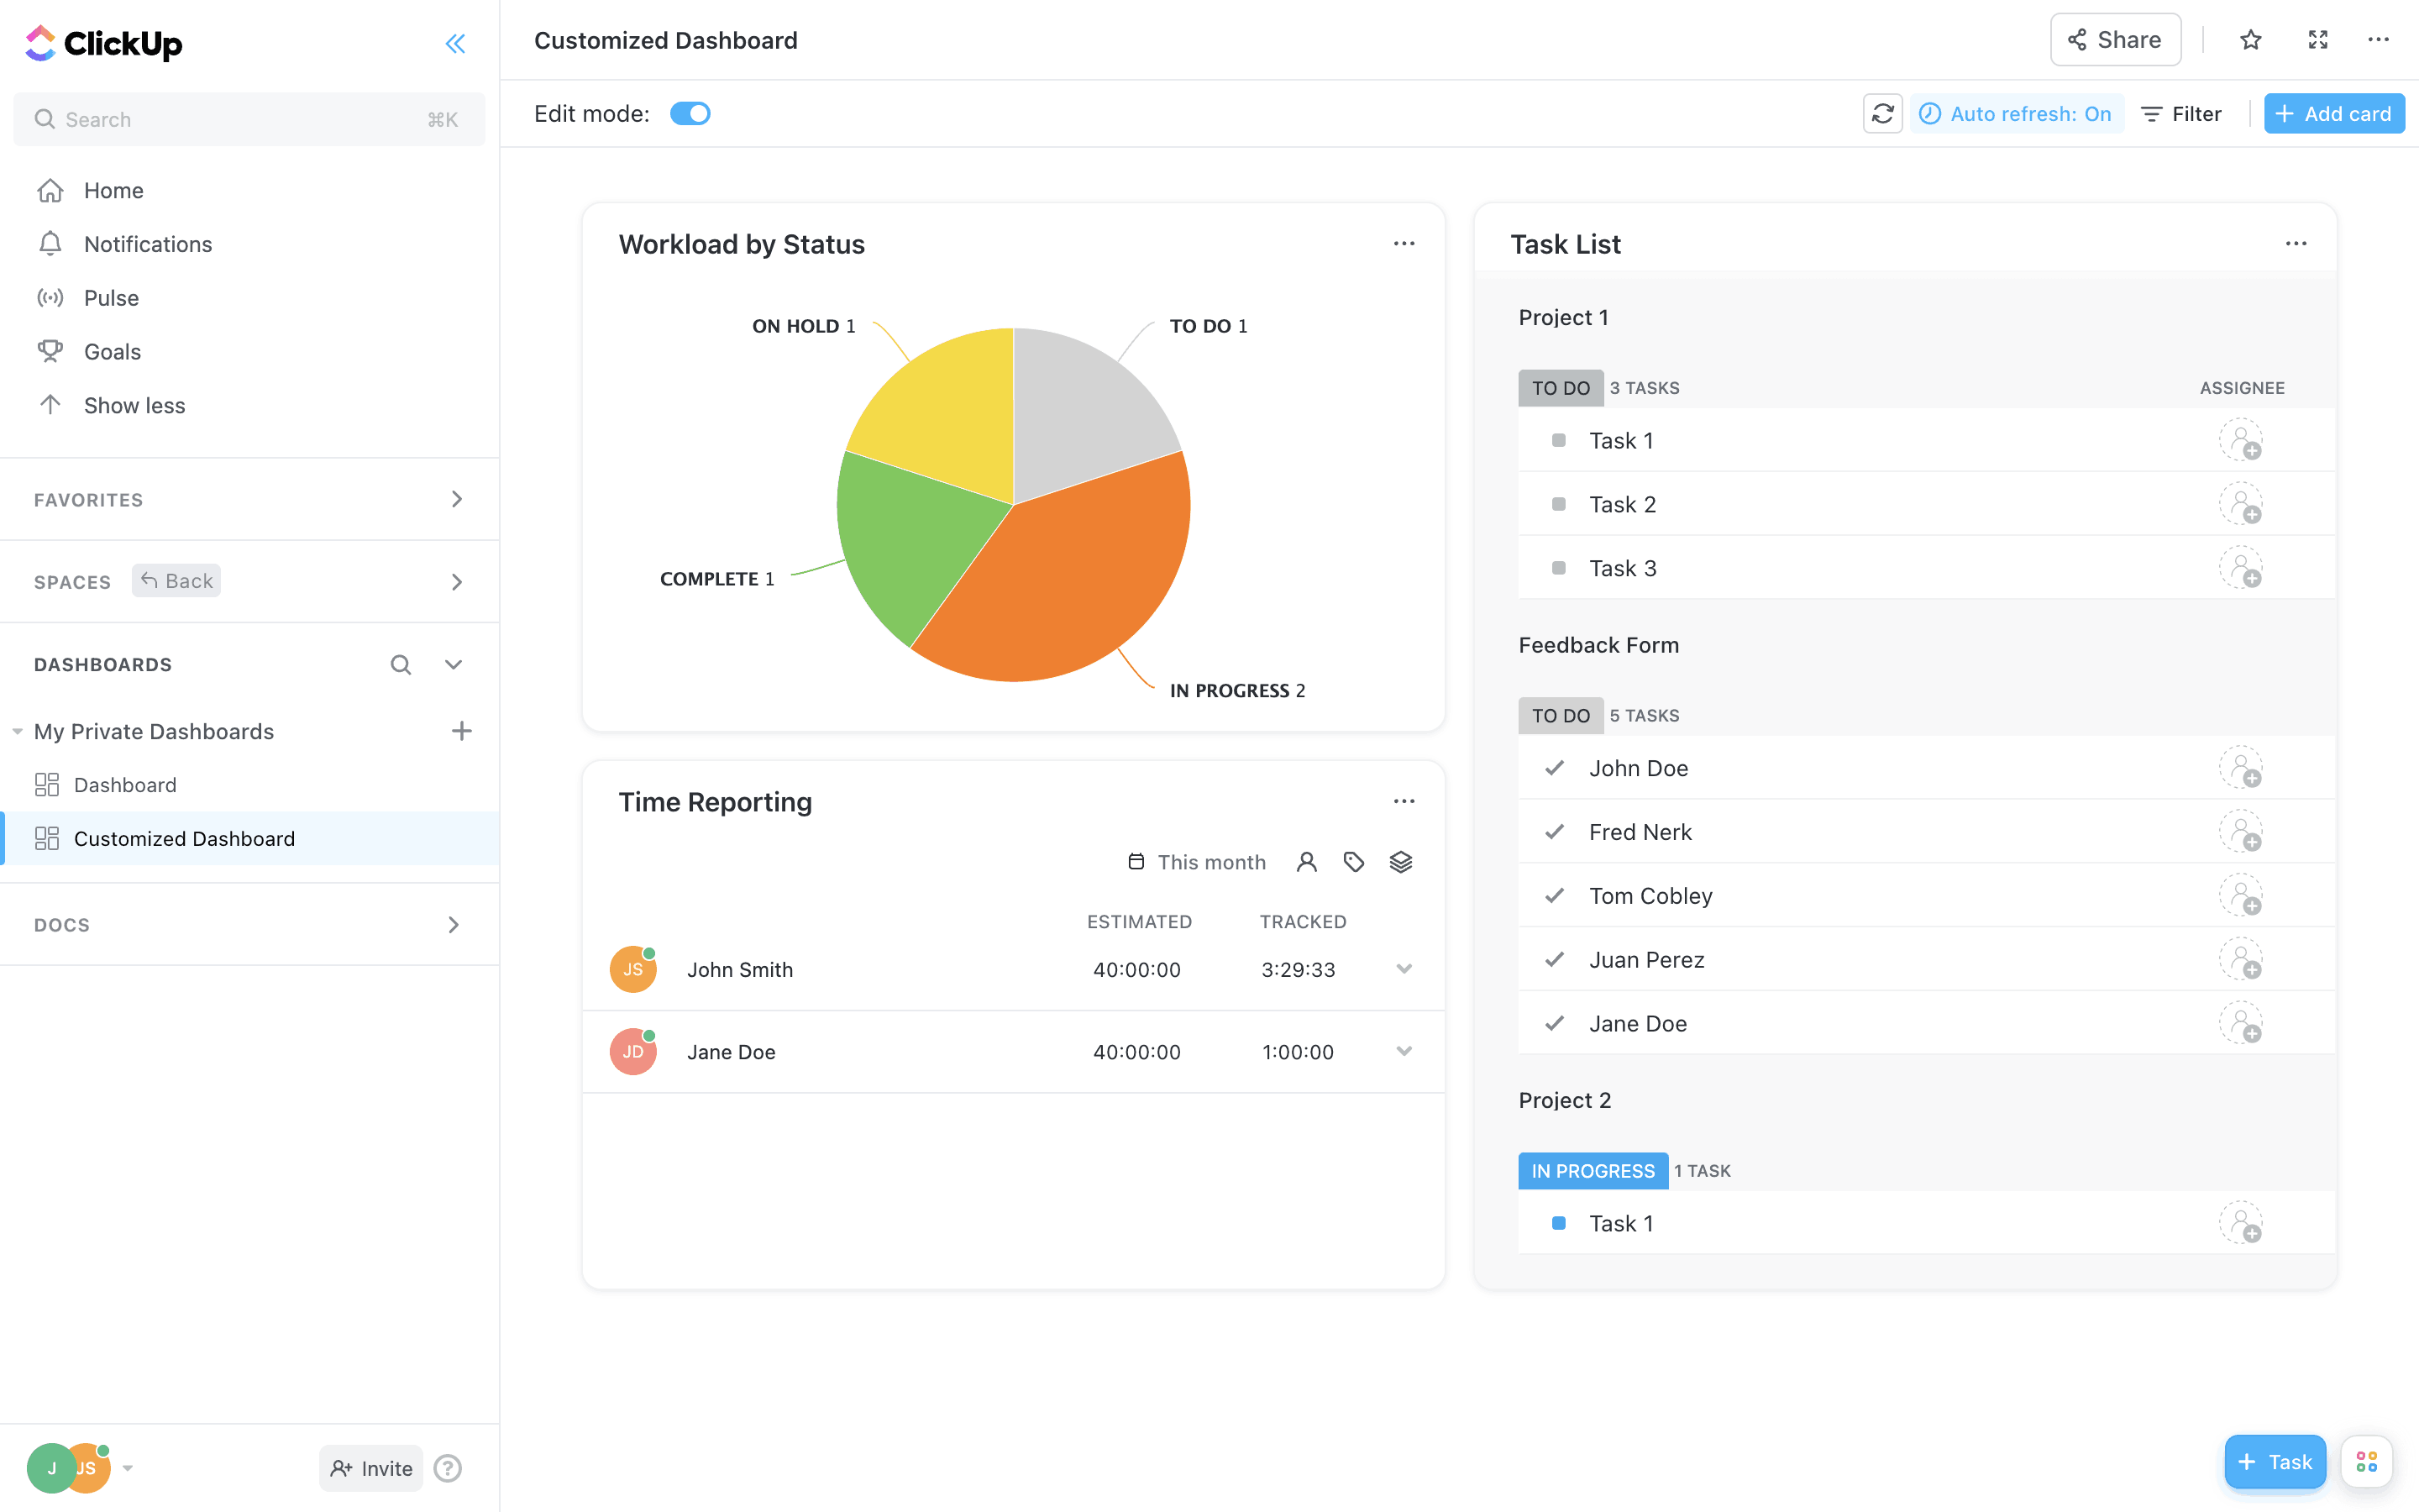Screen dimensions: 2419x1512
Task: Expand the Favorites section
Action: [456, 499]
